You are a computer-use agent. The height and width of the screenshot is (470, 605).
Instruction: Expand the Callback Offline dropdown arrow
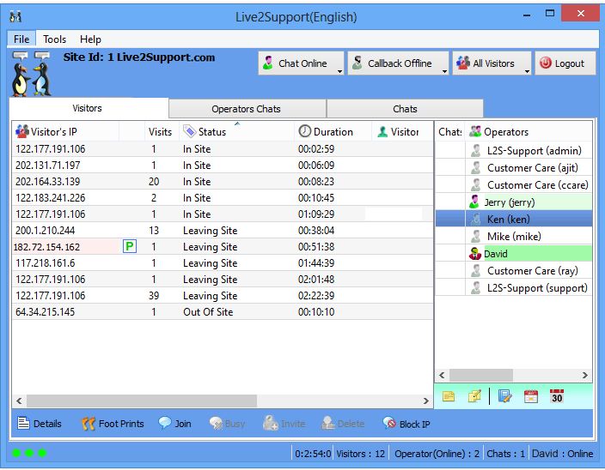pos(444,70)
